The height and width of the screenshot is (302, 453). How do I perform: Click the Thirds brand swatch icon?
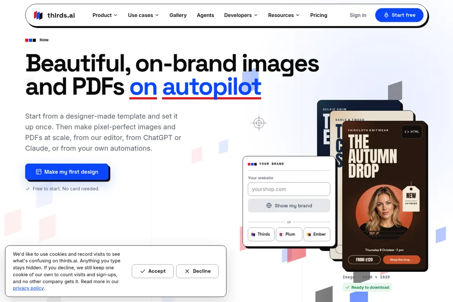click(x=253, y=235)
